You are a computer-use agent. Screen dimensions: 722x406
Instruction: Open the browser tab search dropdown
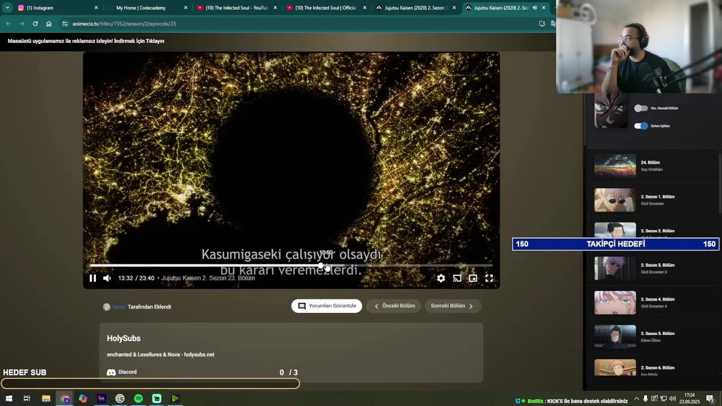click(x=7, y=8)
